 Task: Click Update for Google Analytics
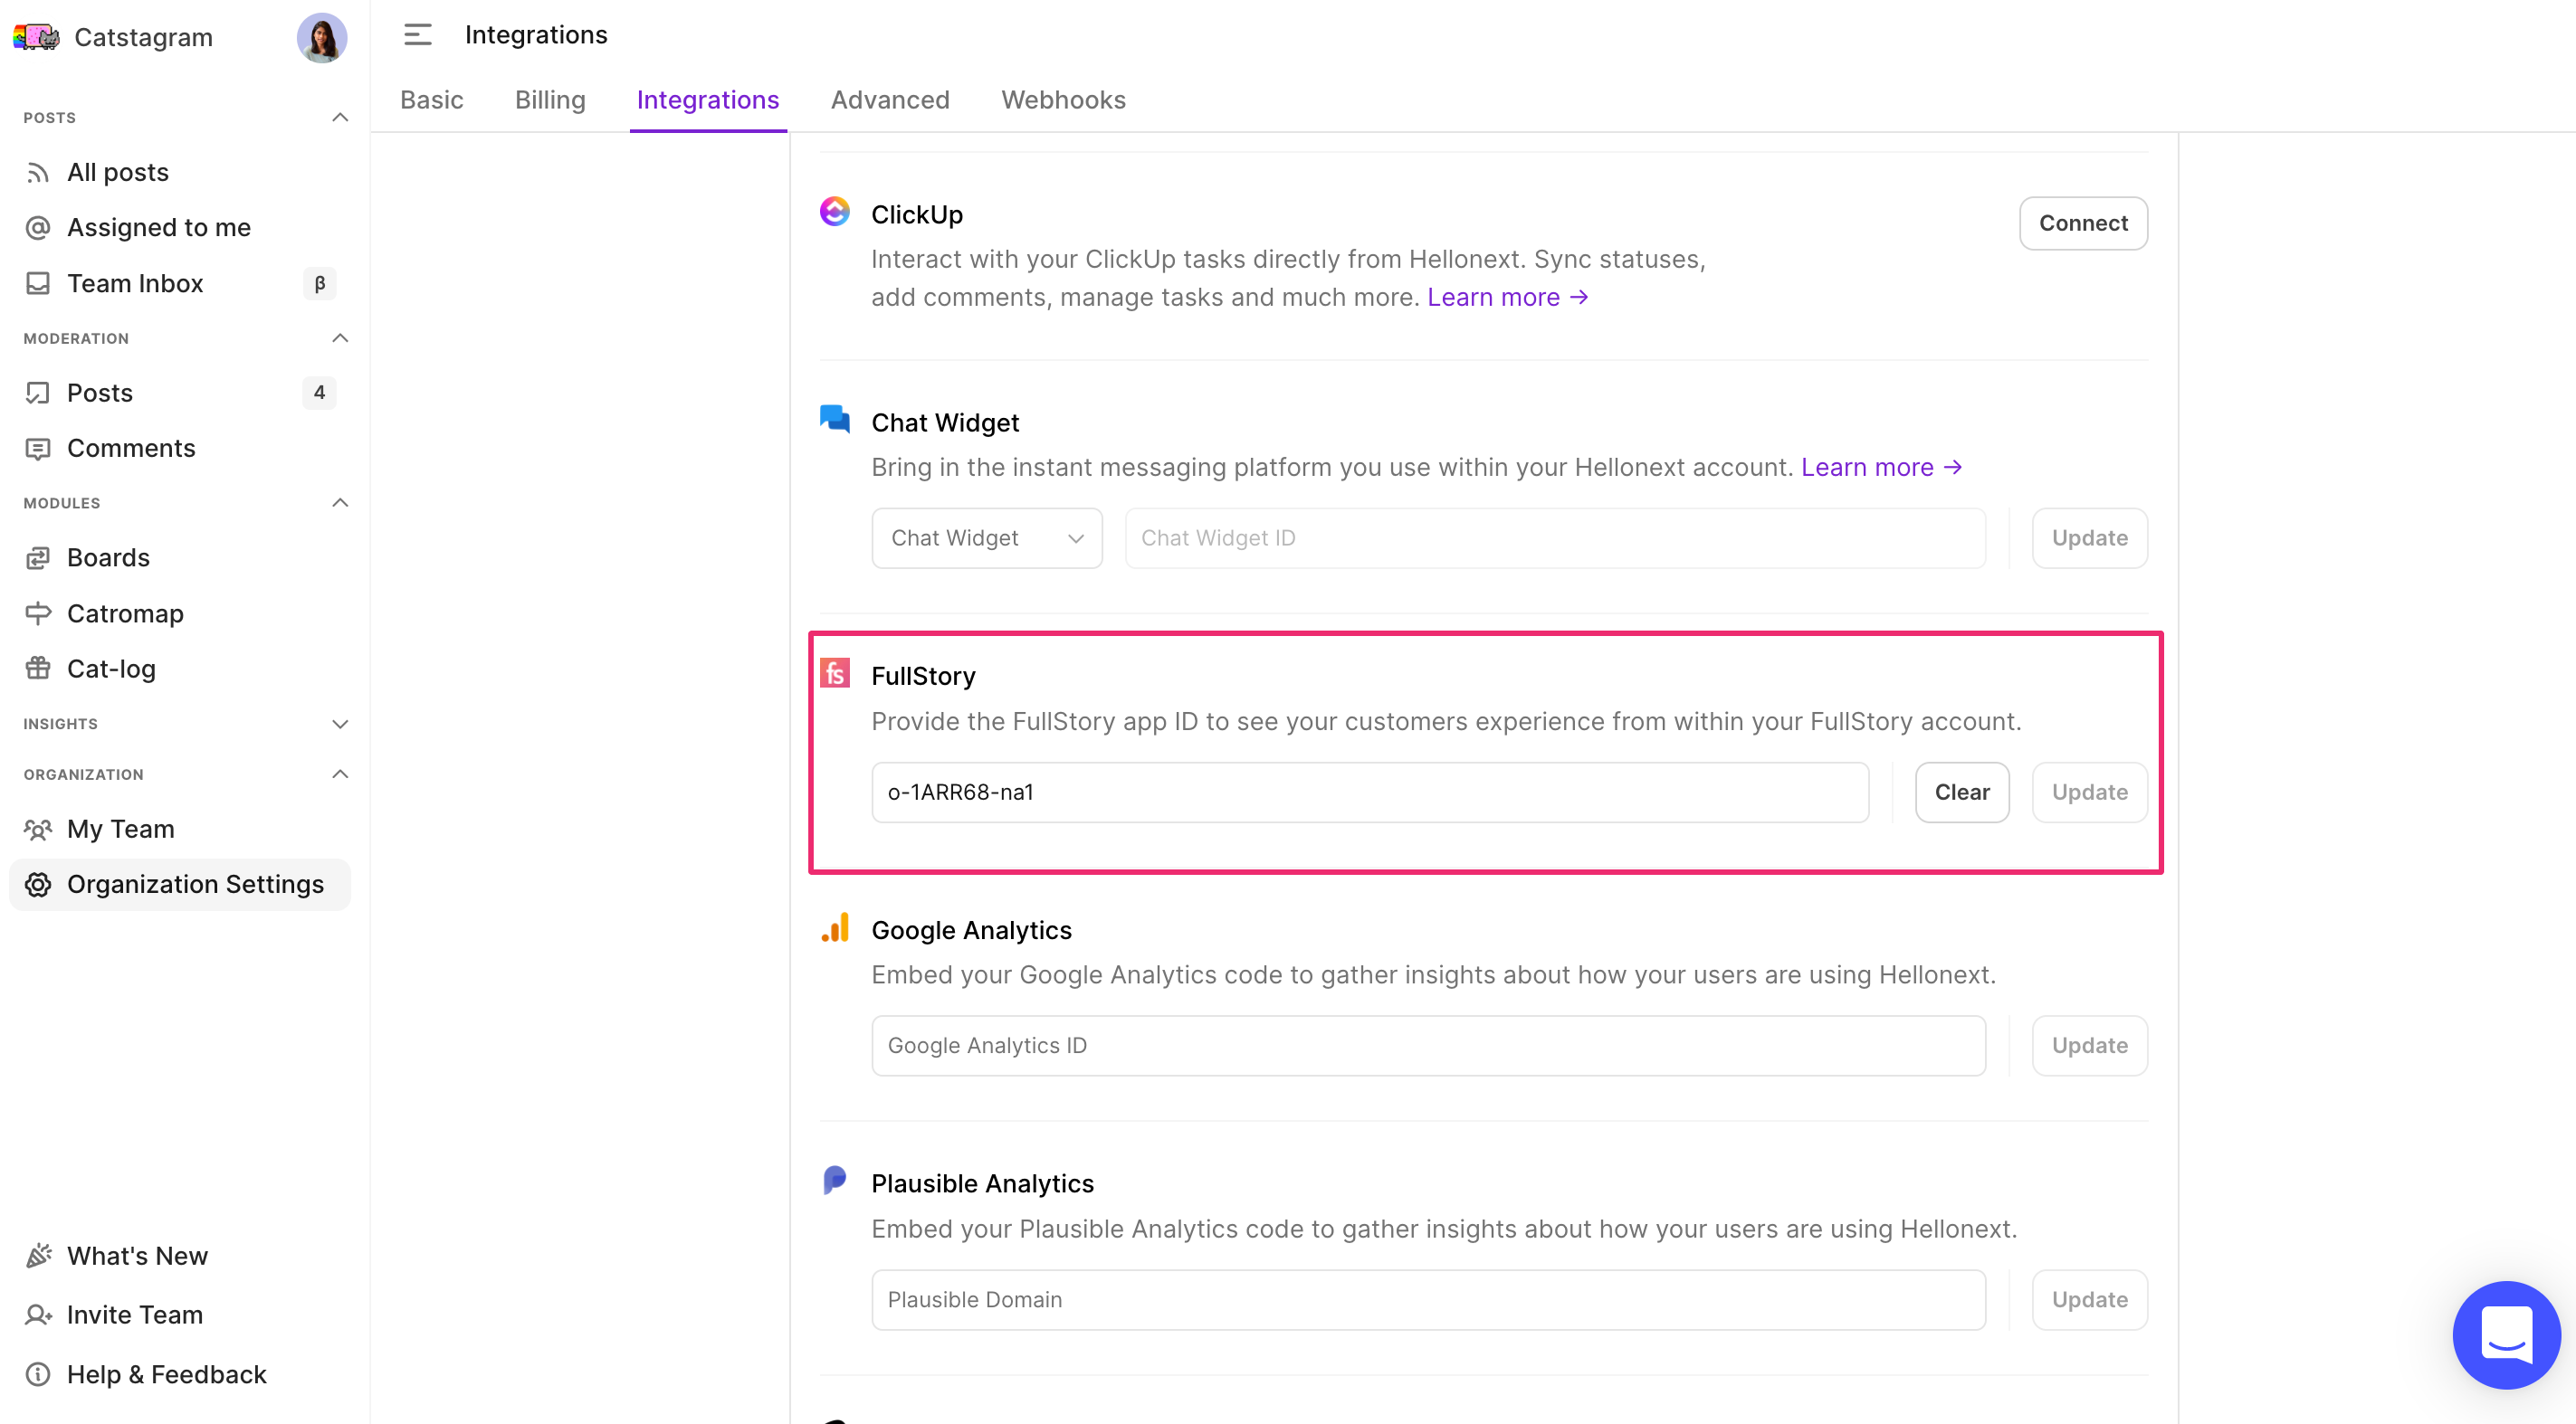point(2089,1046)
